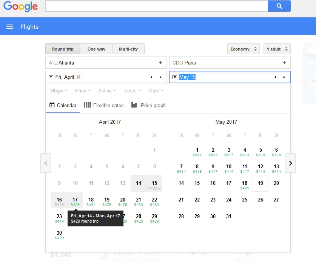This screenshot has width=316, height=266.
Task: Switch to the Flexible dates tab
Action: (x=104, y=105)
